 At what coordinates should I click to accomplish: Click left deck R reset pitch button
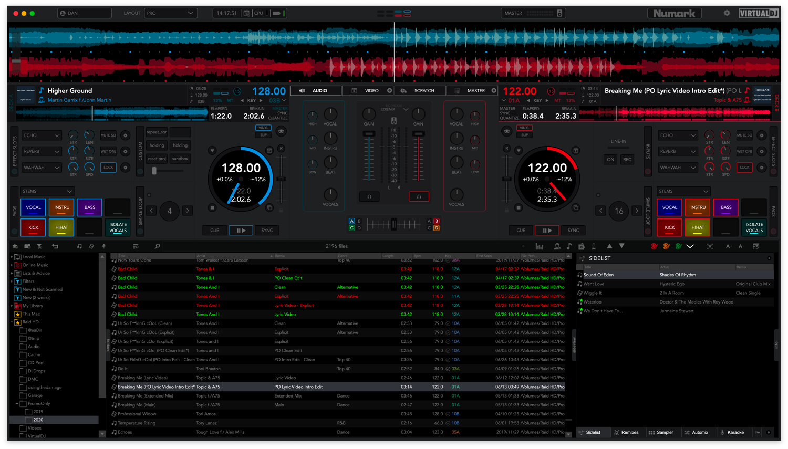[x=282, y=149]
